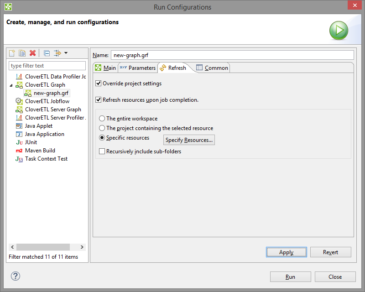Collapse the CloverETL Graph tree node
Viewport: 365px width, 292px height.
pos(11,85)
